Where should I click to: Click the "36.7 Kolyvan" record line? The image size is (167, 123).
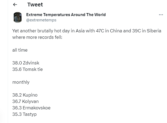coord(25,101)
